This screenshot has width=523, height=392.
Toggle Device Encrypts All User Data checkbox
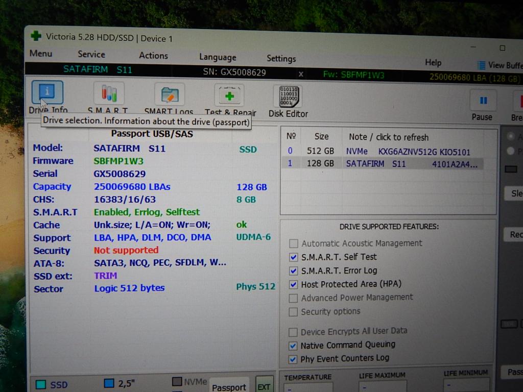pos(293,332)
